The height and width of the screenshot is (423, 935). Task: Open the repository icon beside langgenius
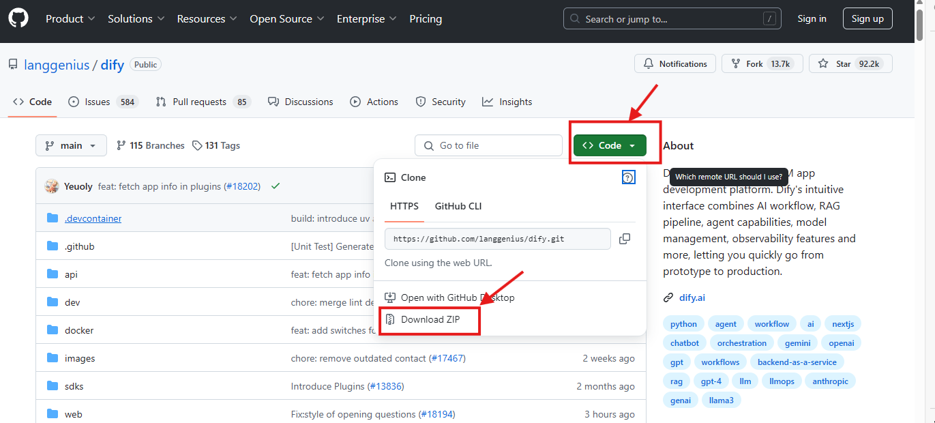[13, 65]
